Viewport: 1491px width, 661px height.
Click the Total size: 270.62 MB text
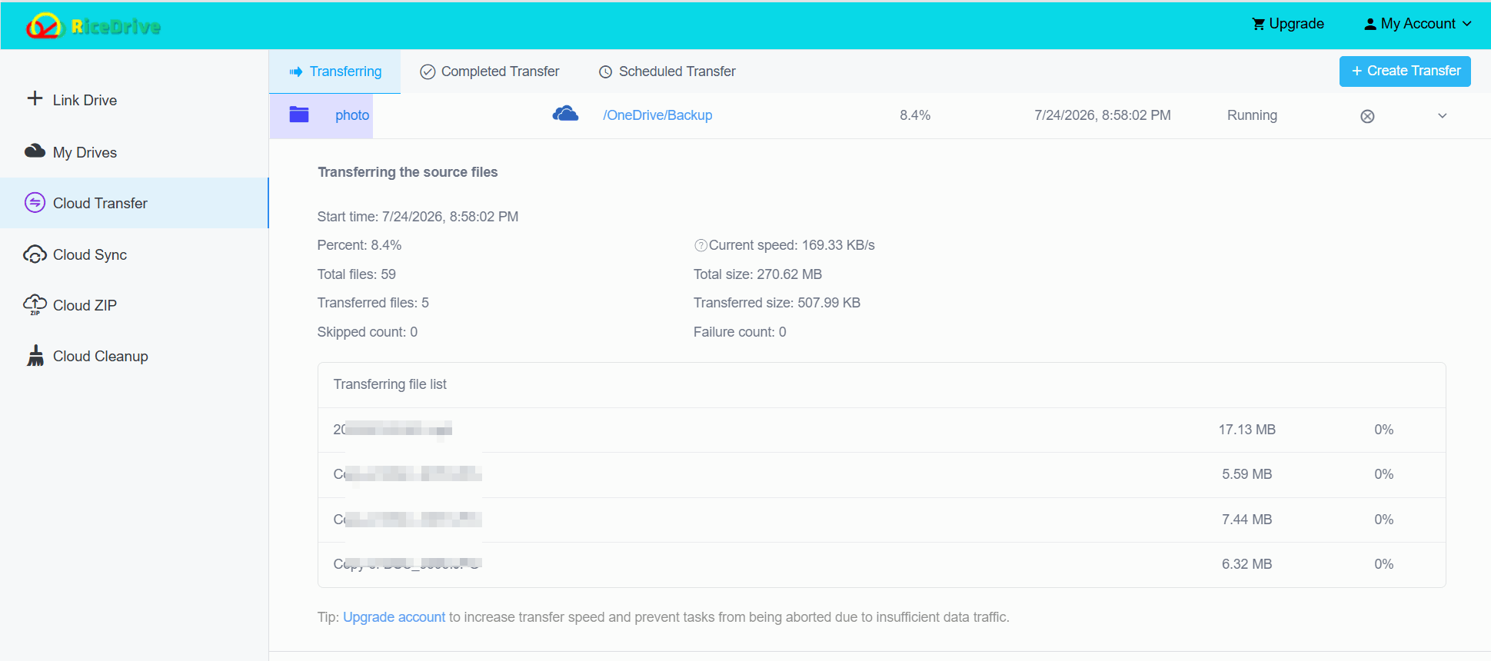click(x=757, y=274)
